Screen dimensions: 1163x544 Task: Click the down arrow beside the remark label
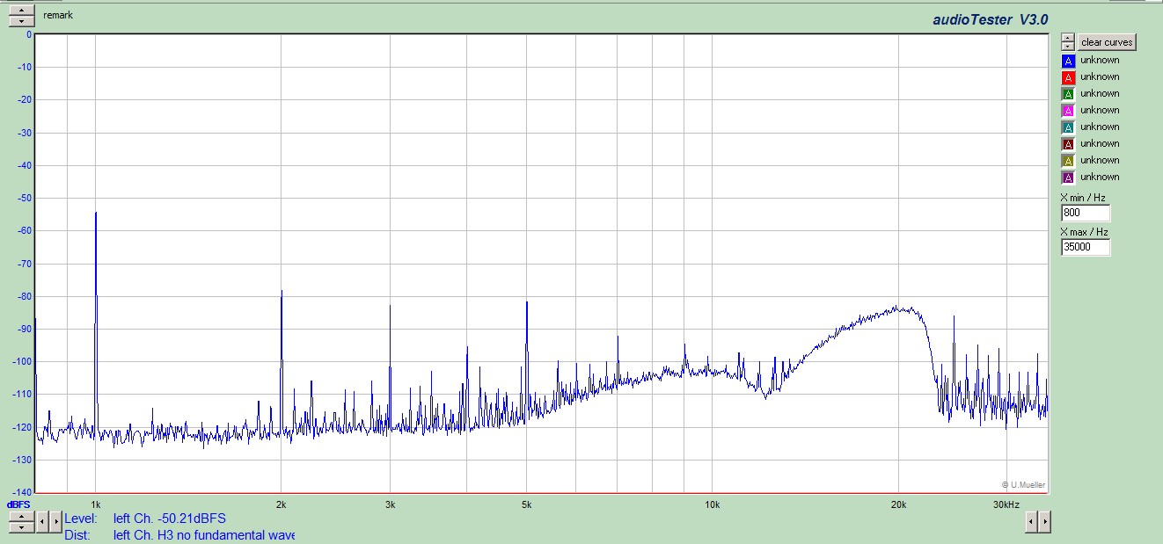tap(22, 21)
